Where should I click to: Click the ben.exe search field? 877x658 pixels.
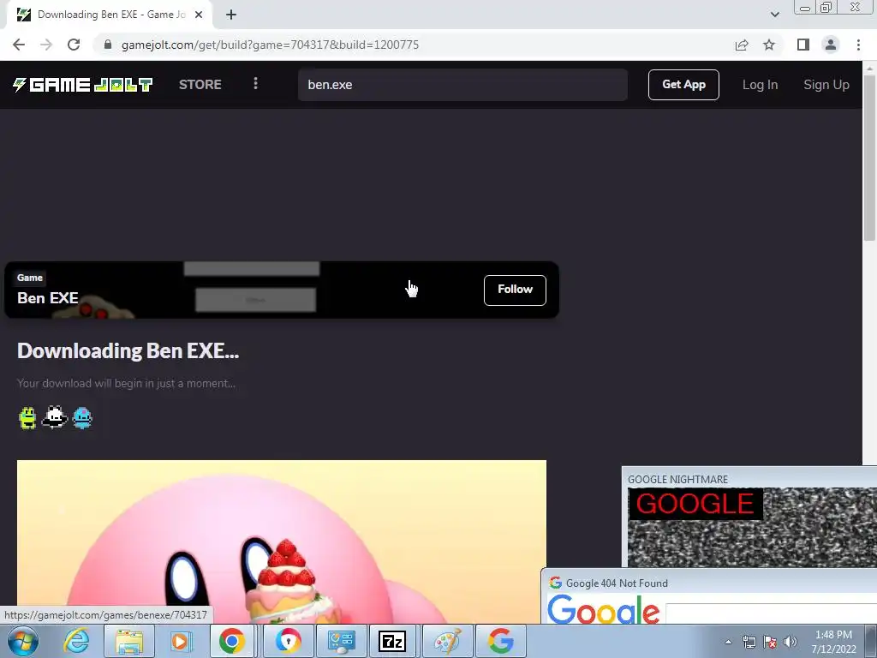(x=462, y=85)
